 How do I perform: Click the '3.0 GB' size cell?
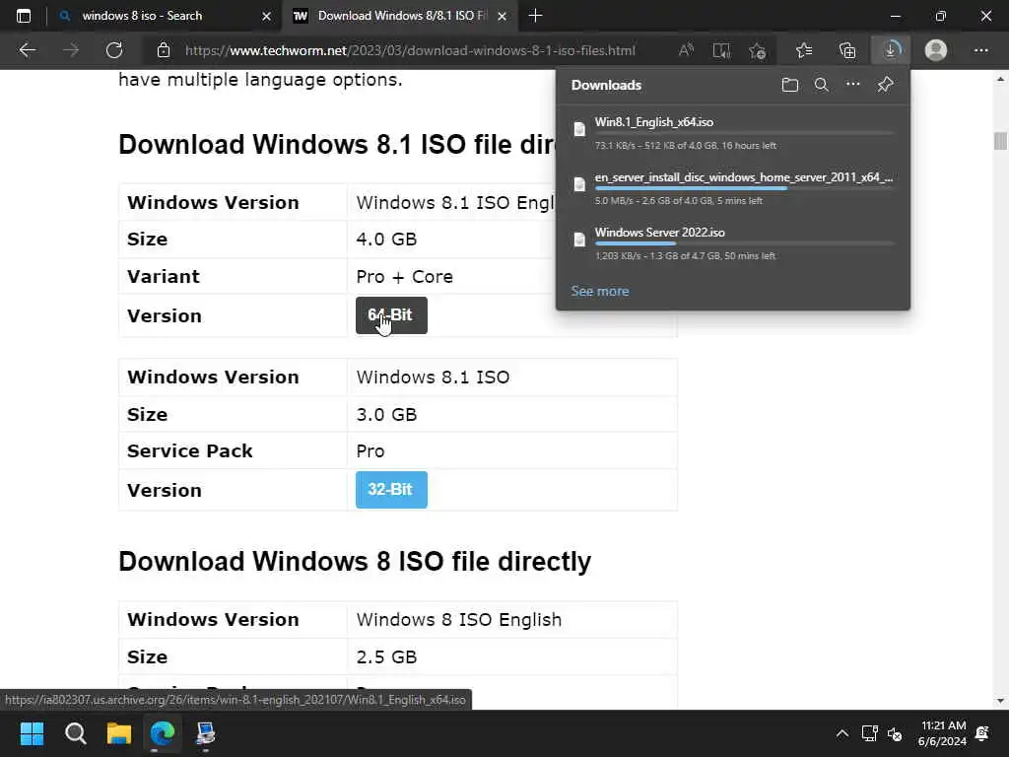pos(512,414)
